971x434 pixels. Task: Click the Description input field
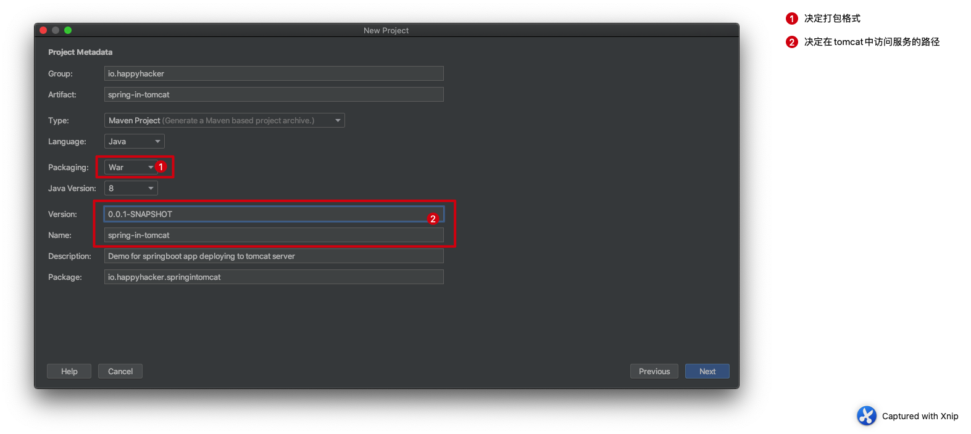pos(273,256)
